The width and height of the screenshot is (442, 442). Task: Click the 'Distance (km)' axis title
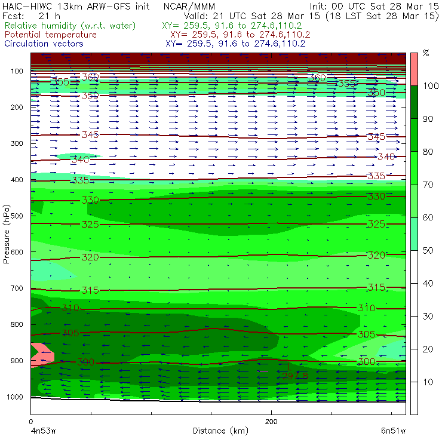[220, 431]
